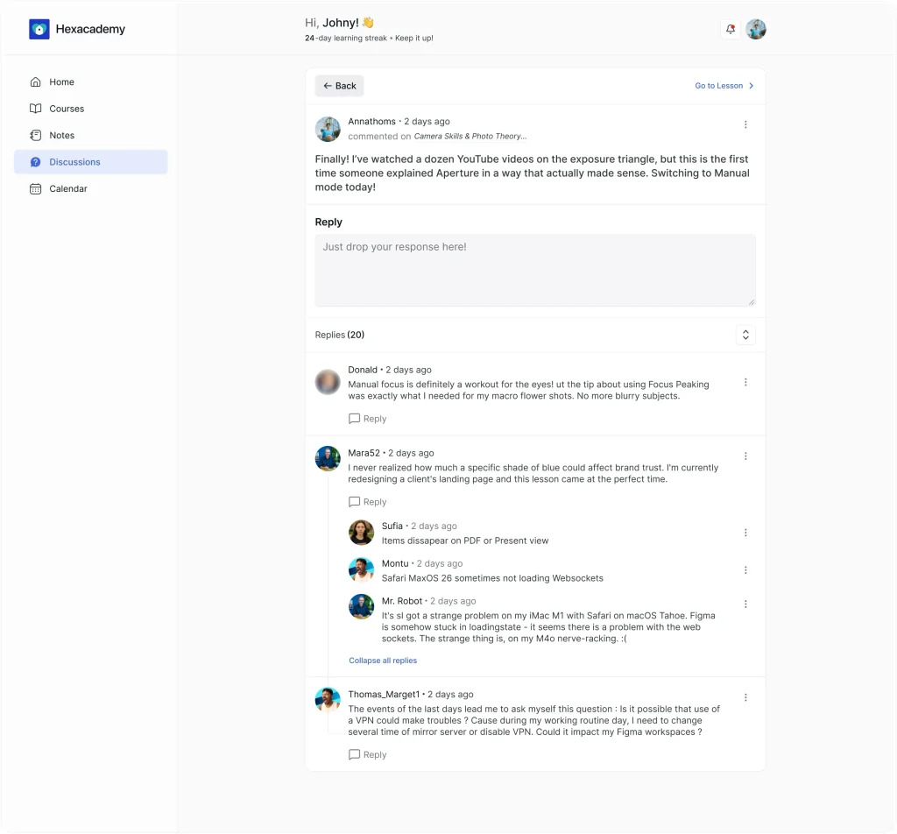Click the Sufia username
Screen dimensions: 897x834
(x=392, y=526)
